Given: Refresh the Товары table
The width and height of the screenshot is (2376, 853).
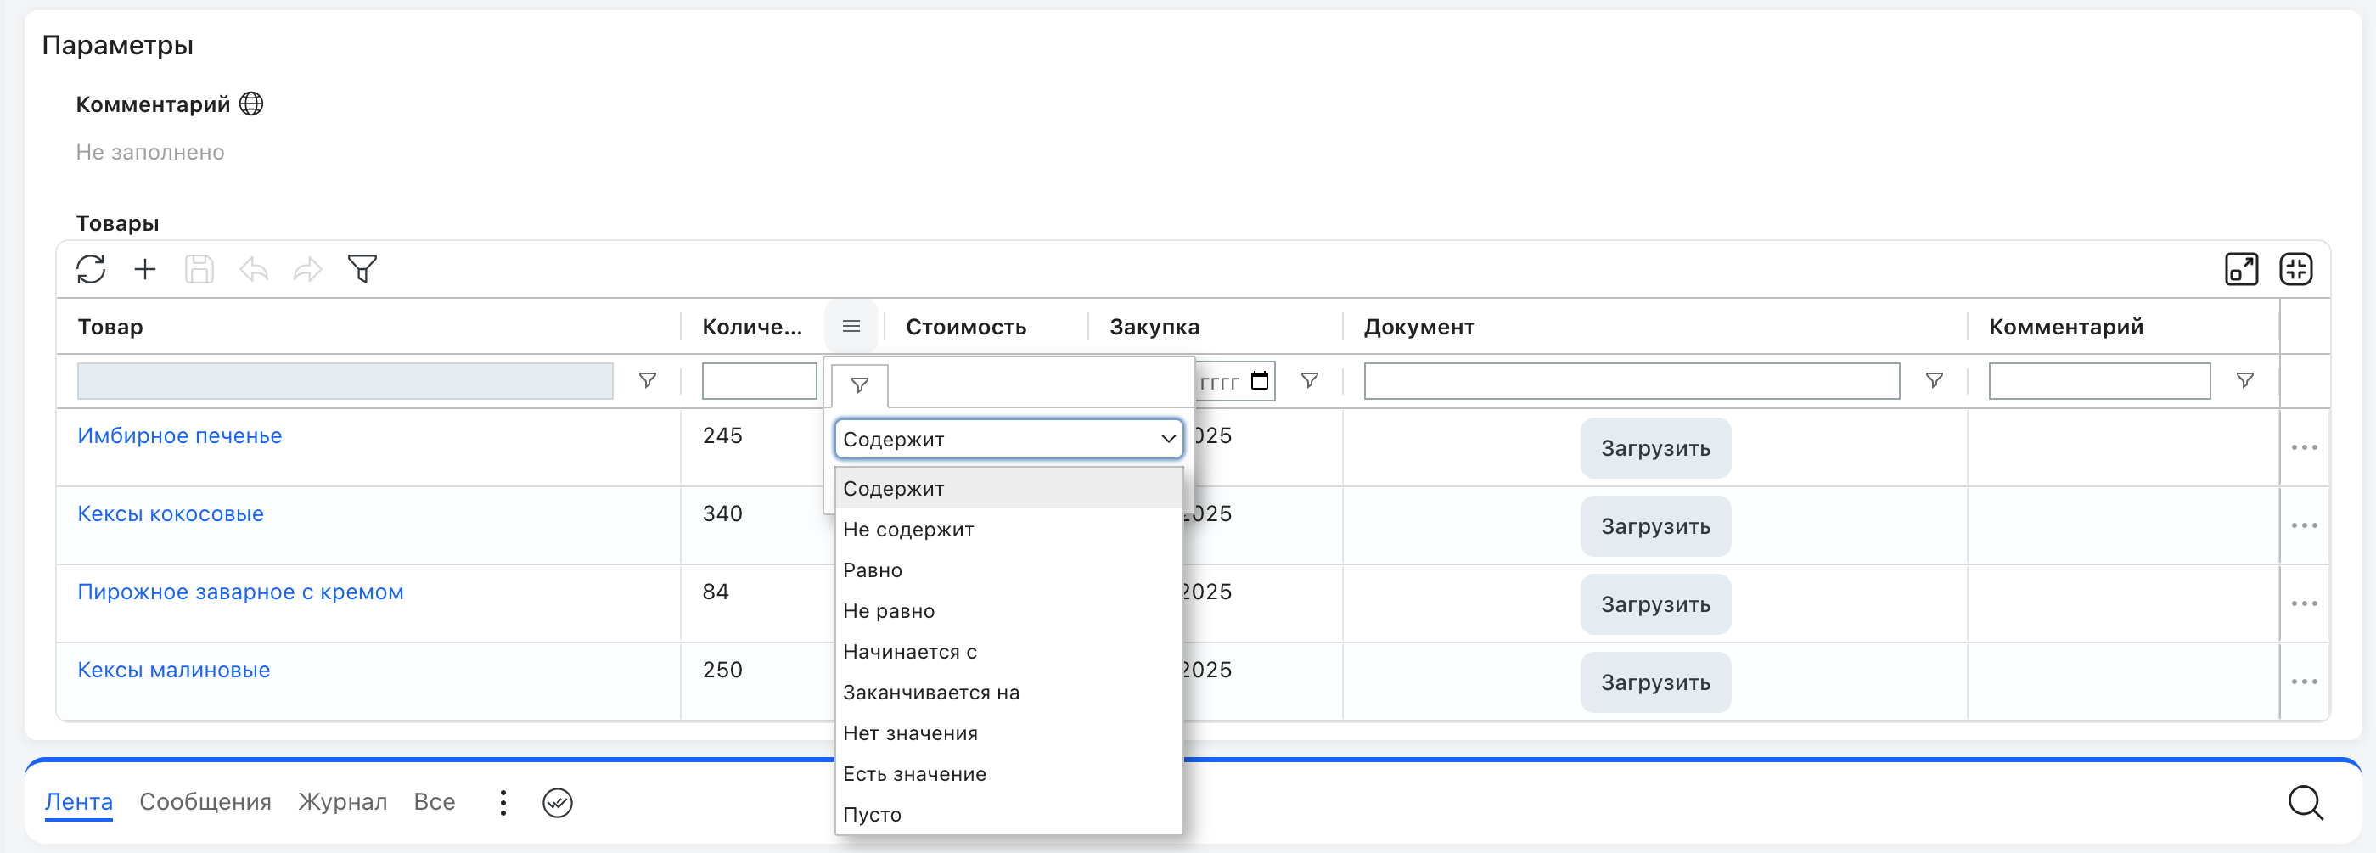Looking at the screenshot, I should [90, 269].
